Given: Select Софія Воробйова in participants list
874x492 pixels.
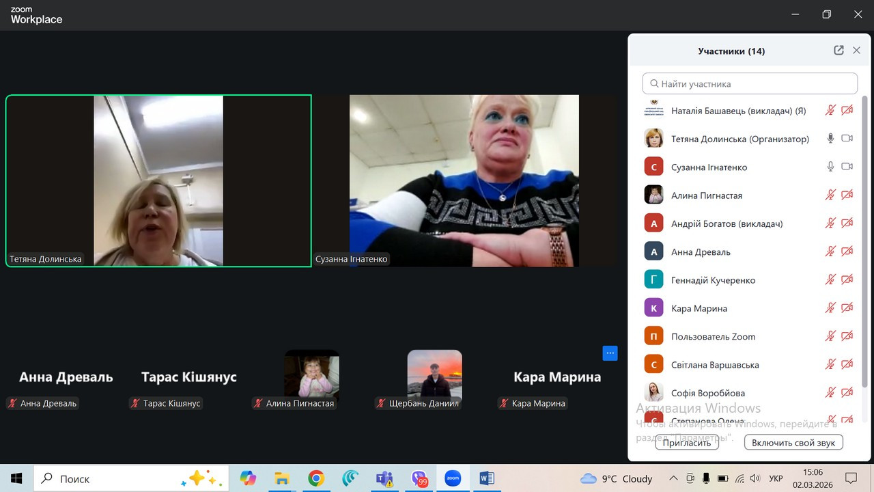Looking at the screenshot, I should click(x=707, y=393).
